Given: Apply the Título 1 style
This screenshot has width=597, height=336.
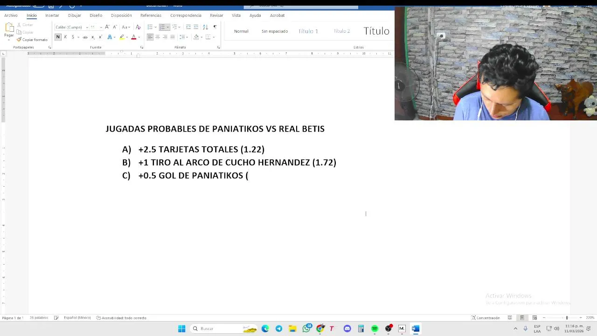Looking at the screenshot, I should [x=308, y=31].
